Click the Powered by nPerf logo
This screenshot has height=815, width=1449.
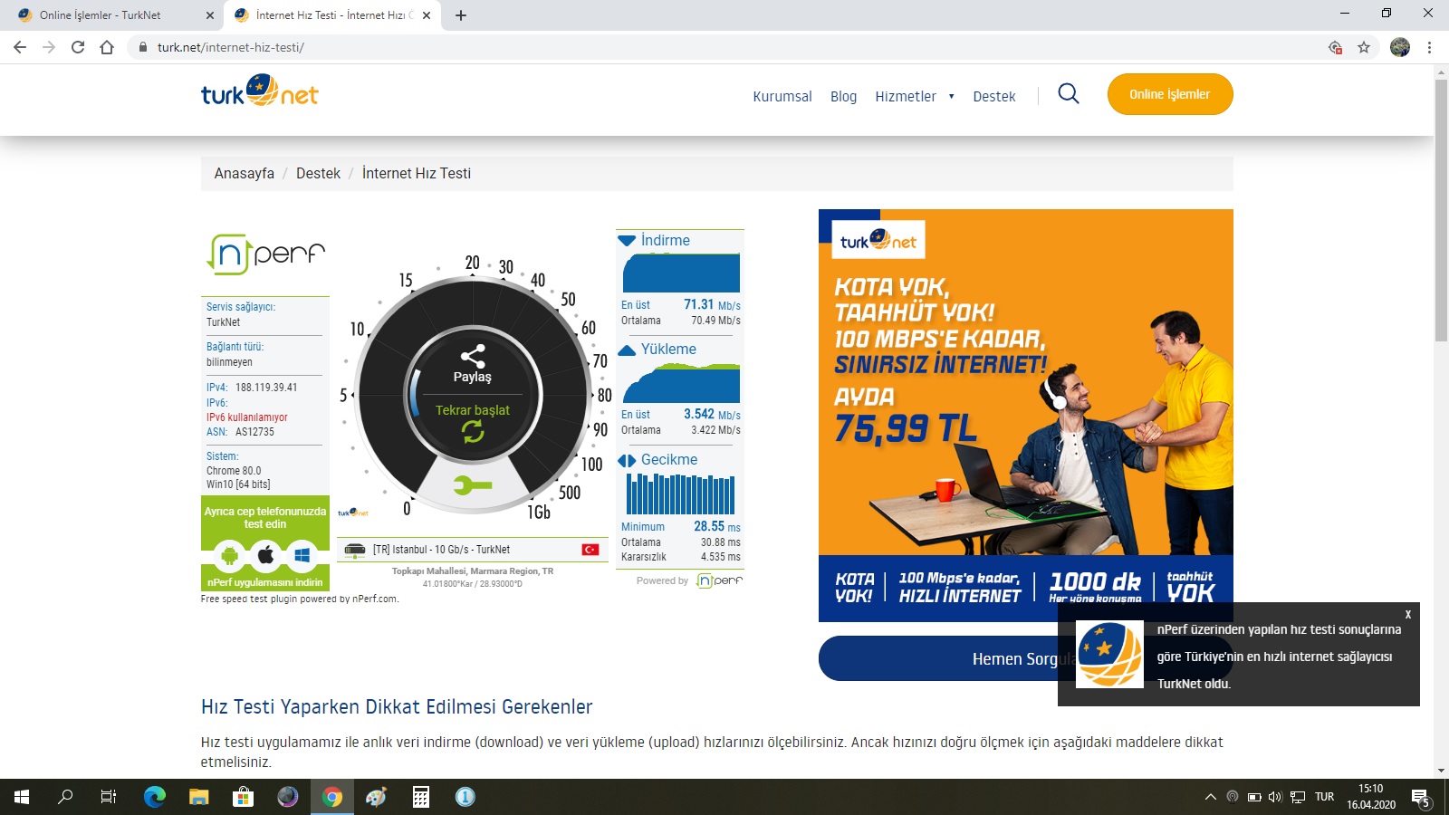[719, 580]
